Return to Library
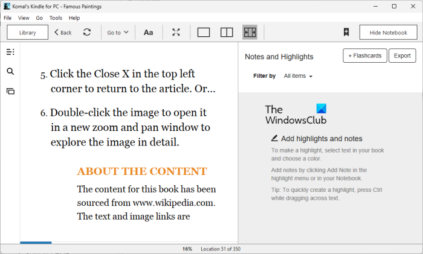The width and height of the screenshot is (423, 254). (x=28, y=33)
